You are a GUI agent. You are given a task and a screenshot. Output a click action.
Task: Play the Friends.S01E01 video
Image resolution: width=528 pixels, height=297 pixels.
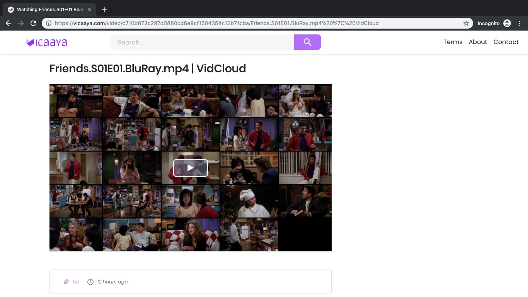(191, 168)
